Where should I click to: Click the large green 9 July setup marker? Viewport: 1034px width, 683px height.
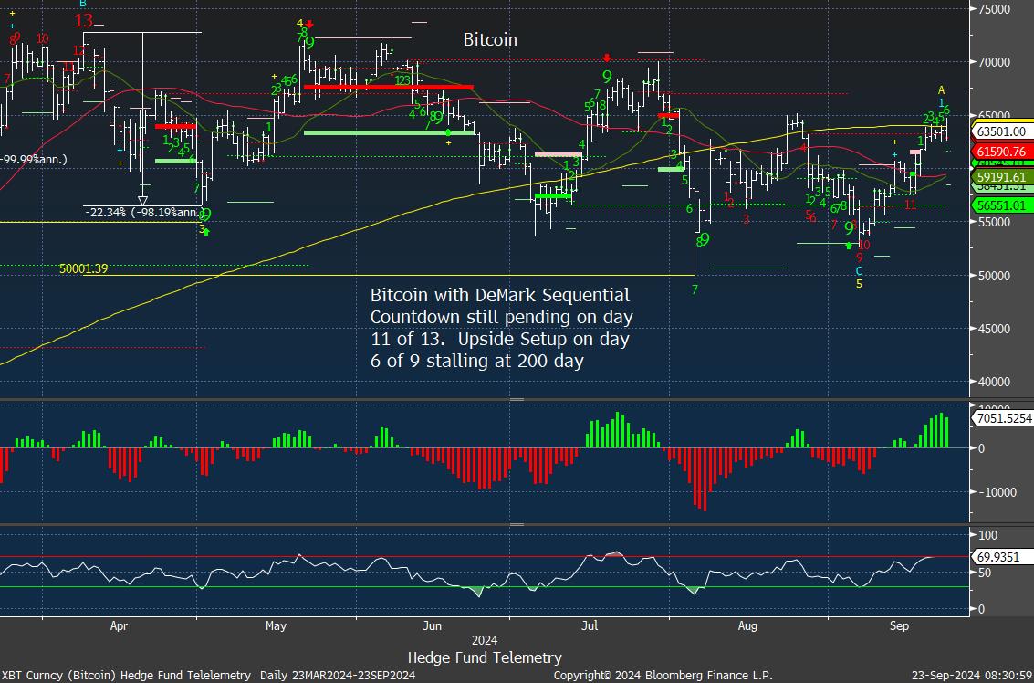(x=607, y=77)
